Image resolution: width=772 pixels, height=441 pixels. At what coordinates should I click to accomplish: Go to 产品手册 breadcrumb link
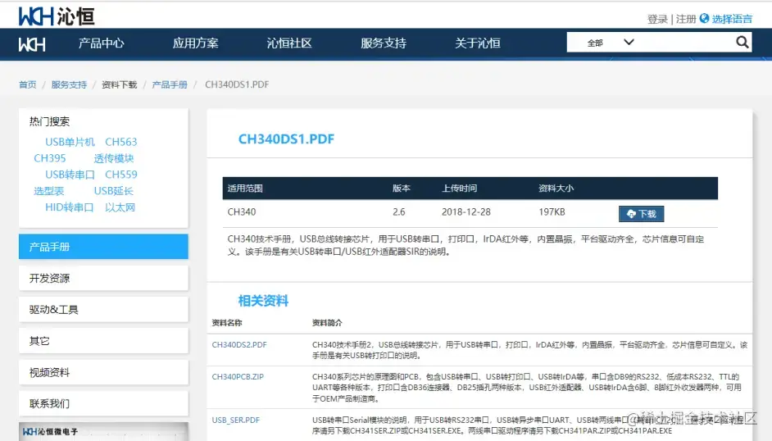[170, 84]
